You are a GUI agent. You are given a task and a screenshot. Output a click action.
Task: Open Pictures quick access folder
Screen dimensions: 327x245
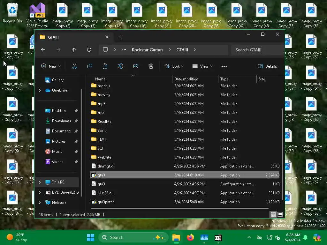pyautogui.click(x=59, y=141)
